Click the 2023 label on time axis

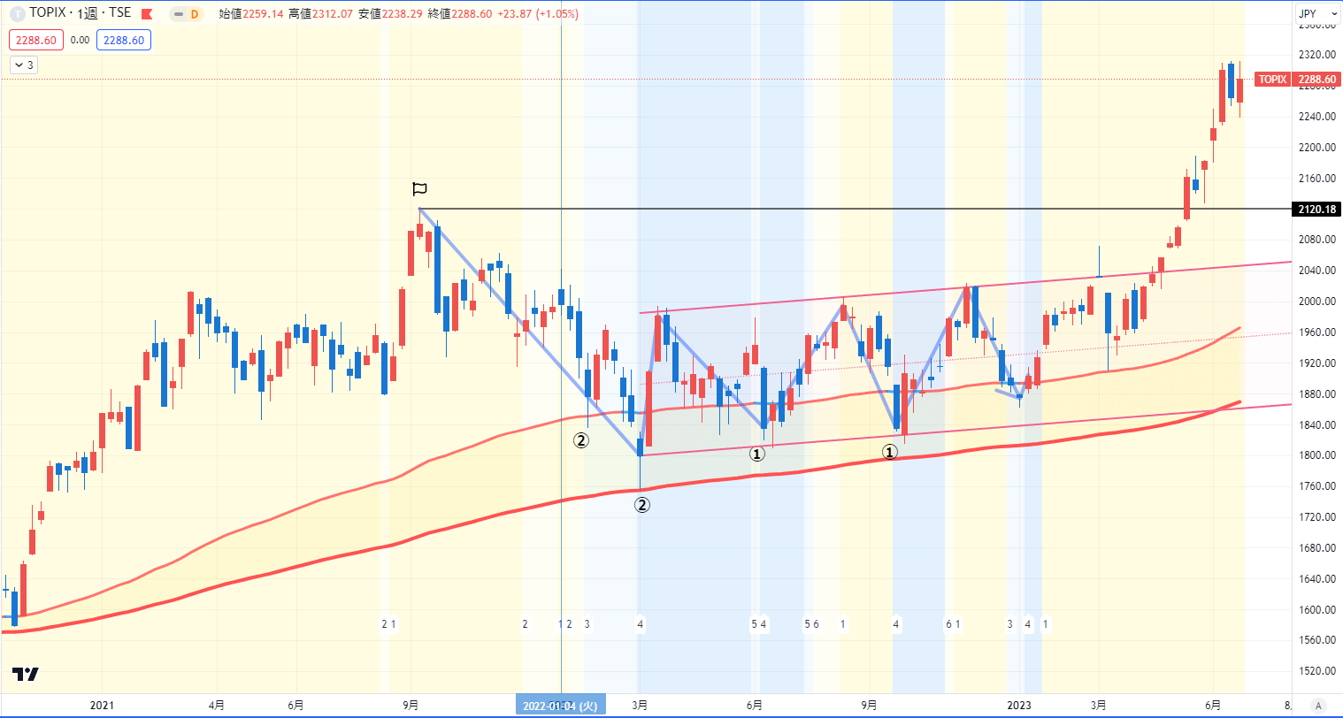(x=1020, y=705)
